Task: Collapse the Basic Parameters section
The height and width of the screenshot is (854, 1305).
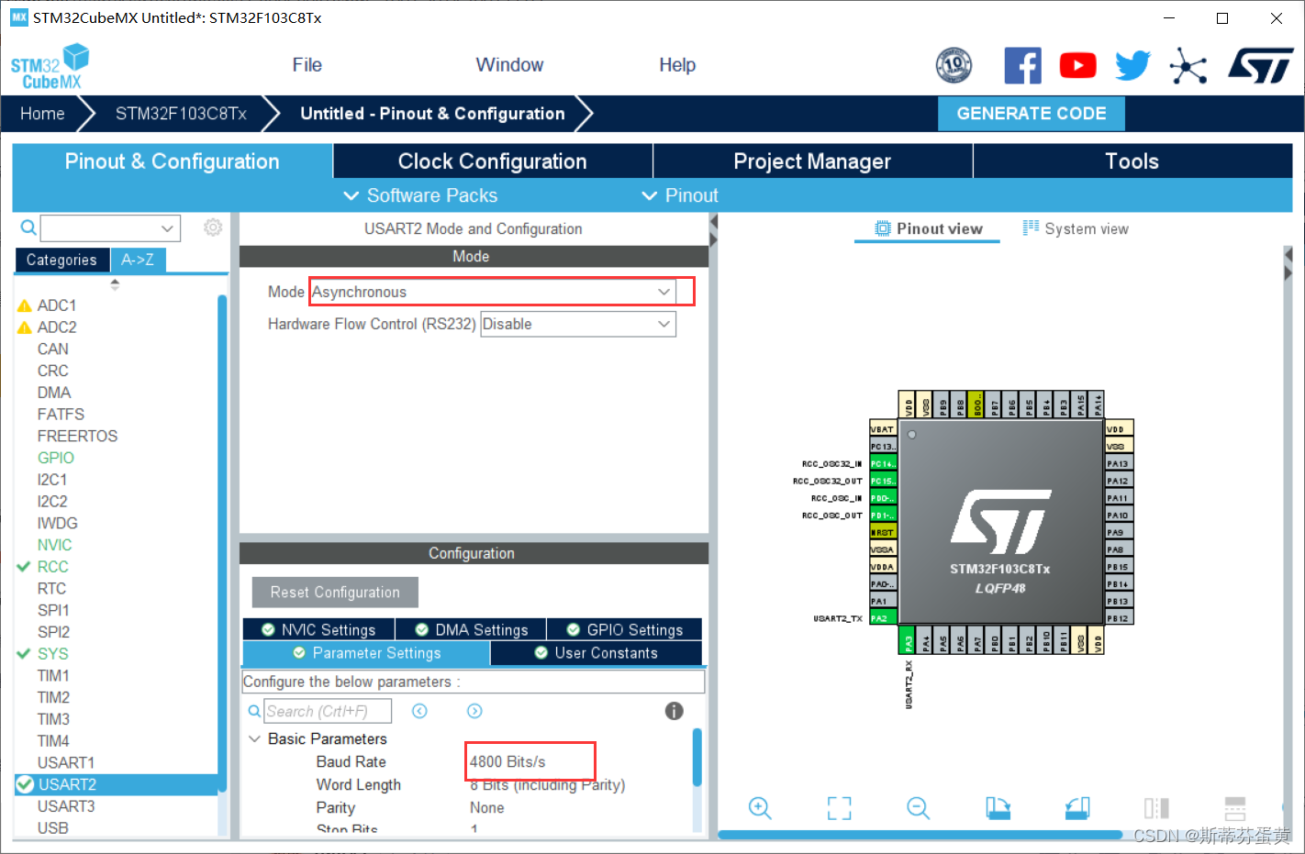Action: pyautogui.click(x=254, y=738)
